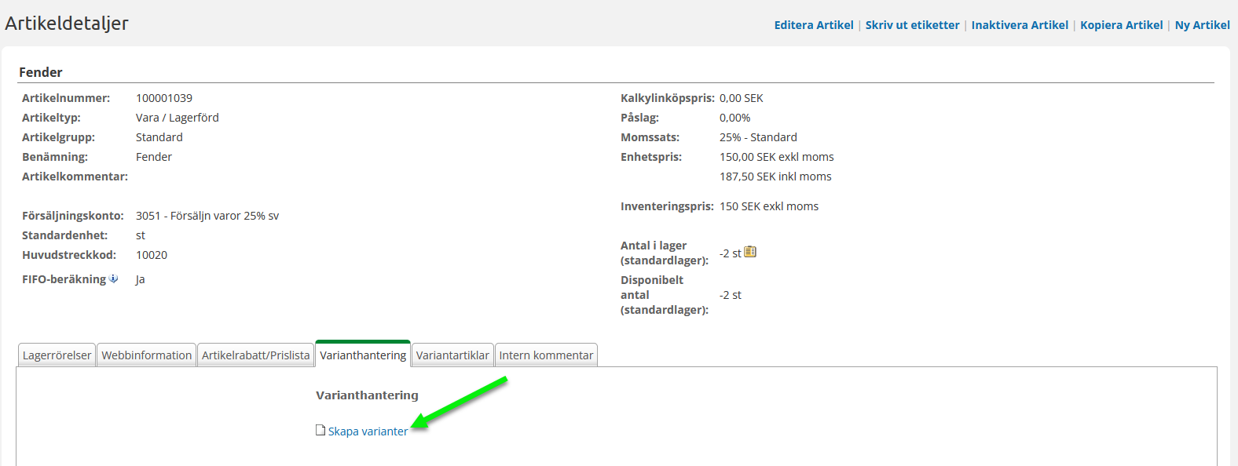Choose Kopiera Artikel in the header
The width and height of the screenshot is (1238, 466).
[x=1121, y=25]
